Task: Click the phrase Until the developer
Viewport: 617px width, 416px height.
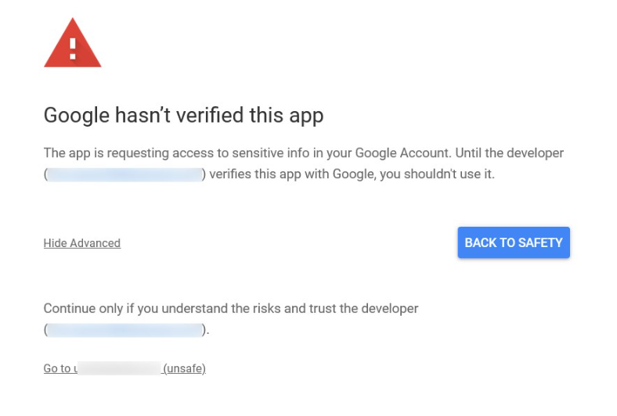Action: click(510, 152)
